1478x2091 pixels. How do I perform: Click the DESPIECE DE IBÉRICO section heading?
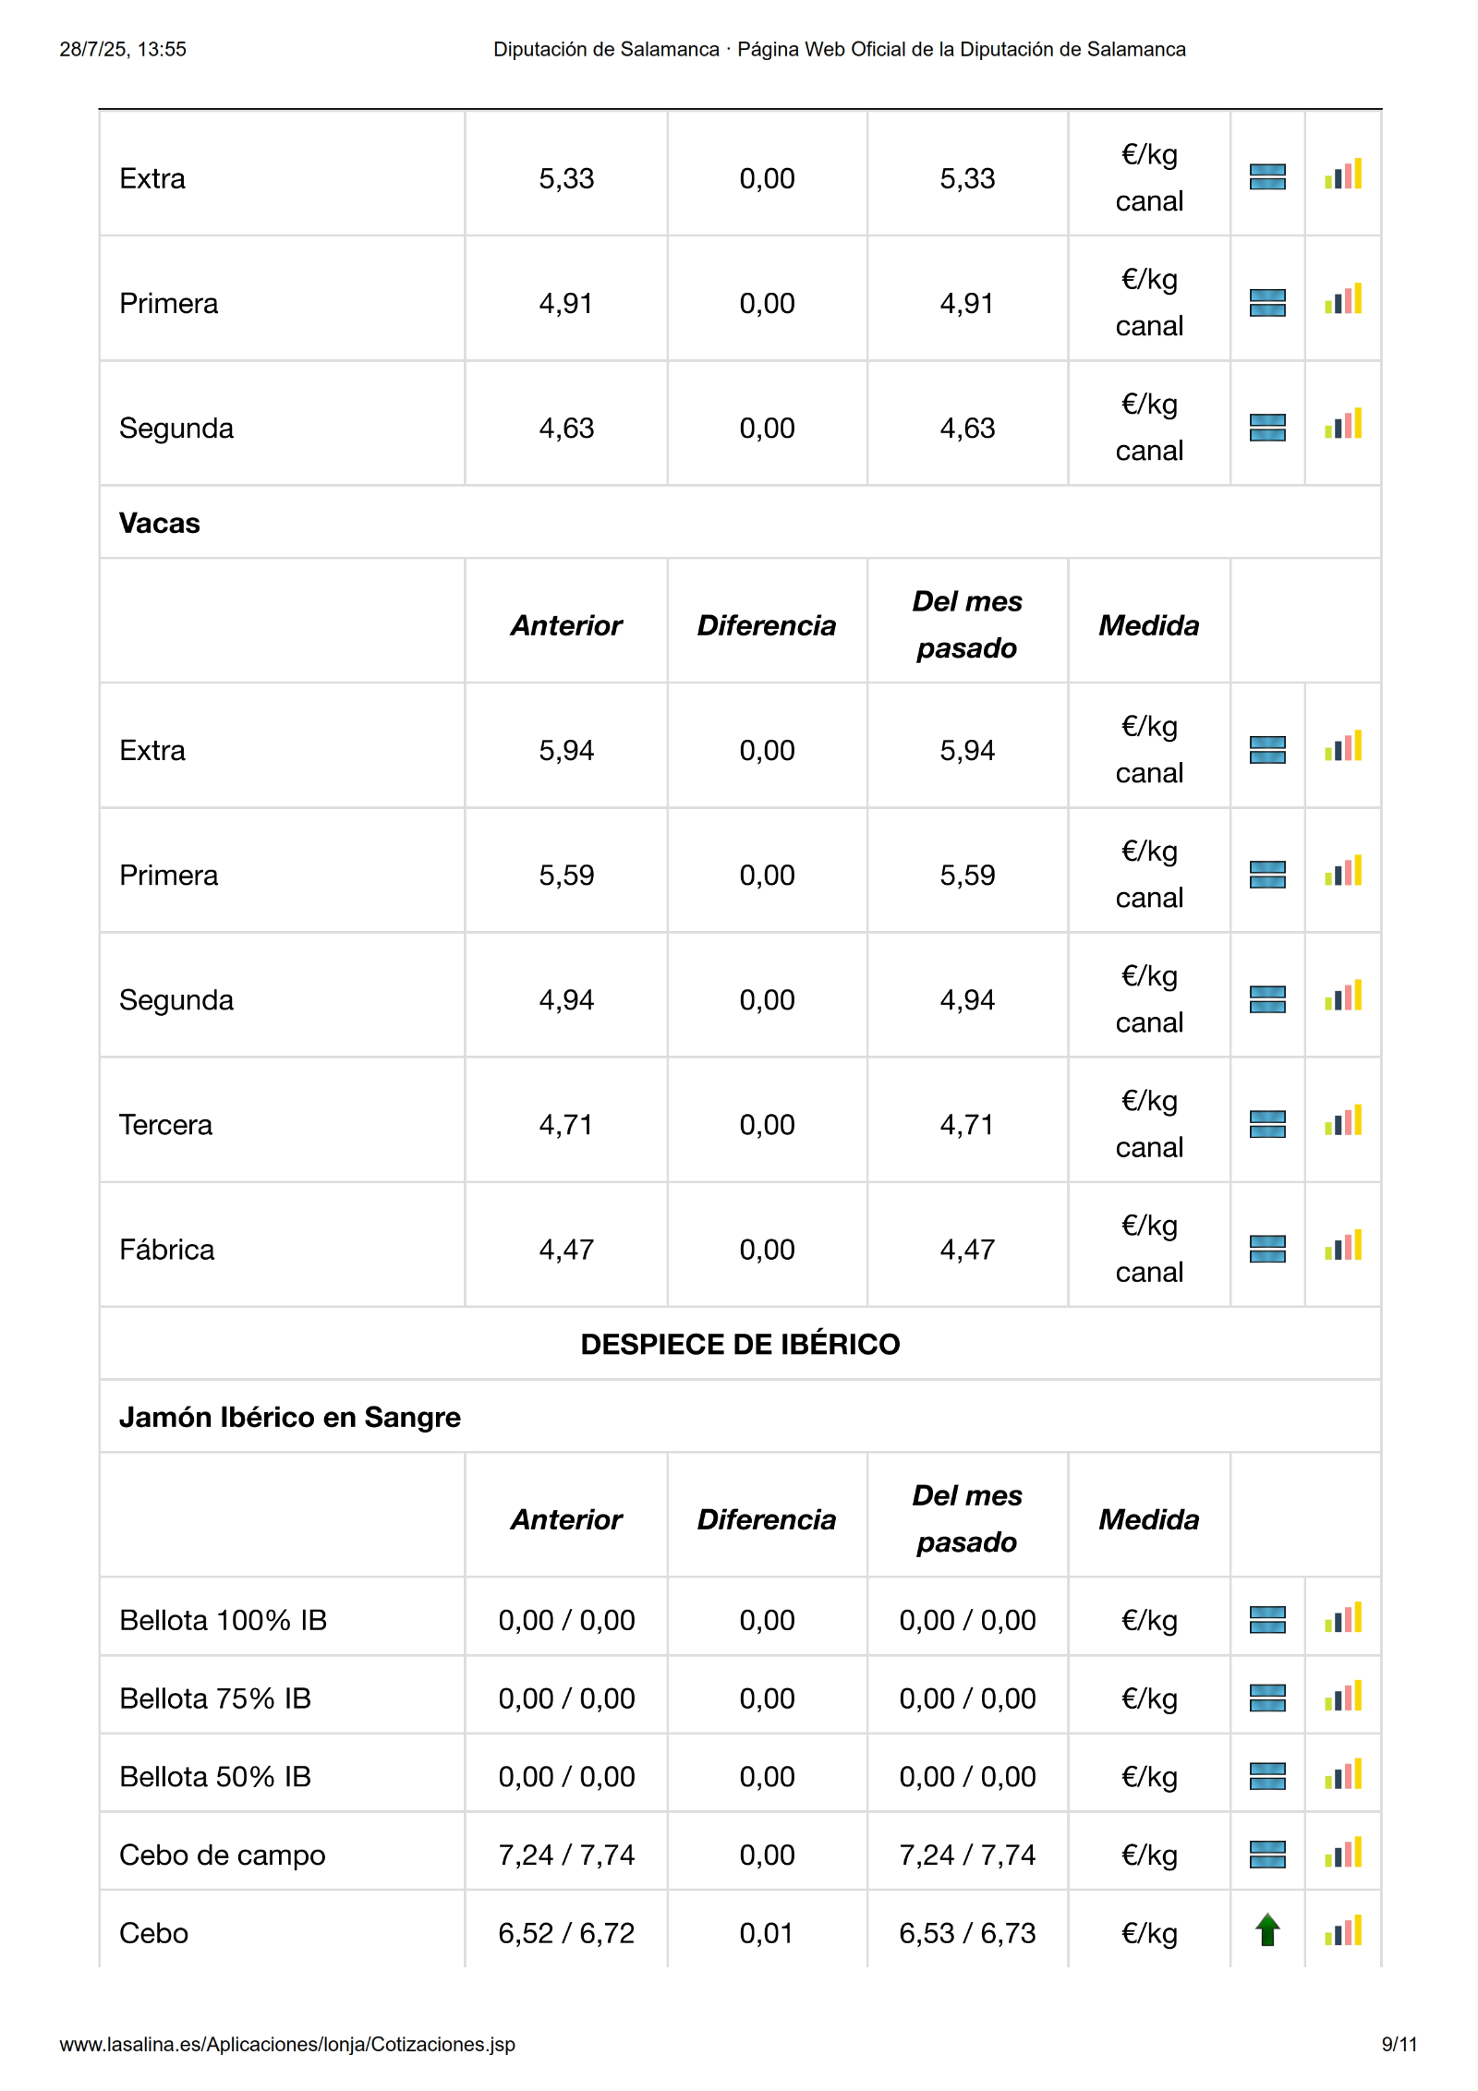(x=740, y=1344)
